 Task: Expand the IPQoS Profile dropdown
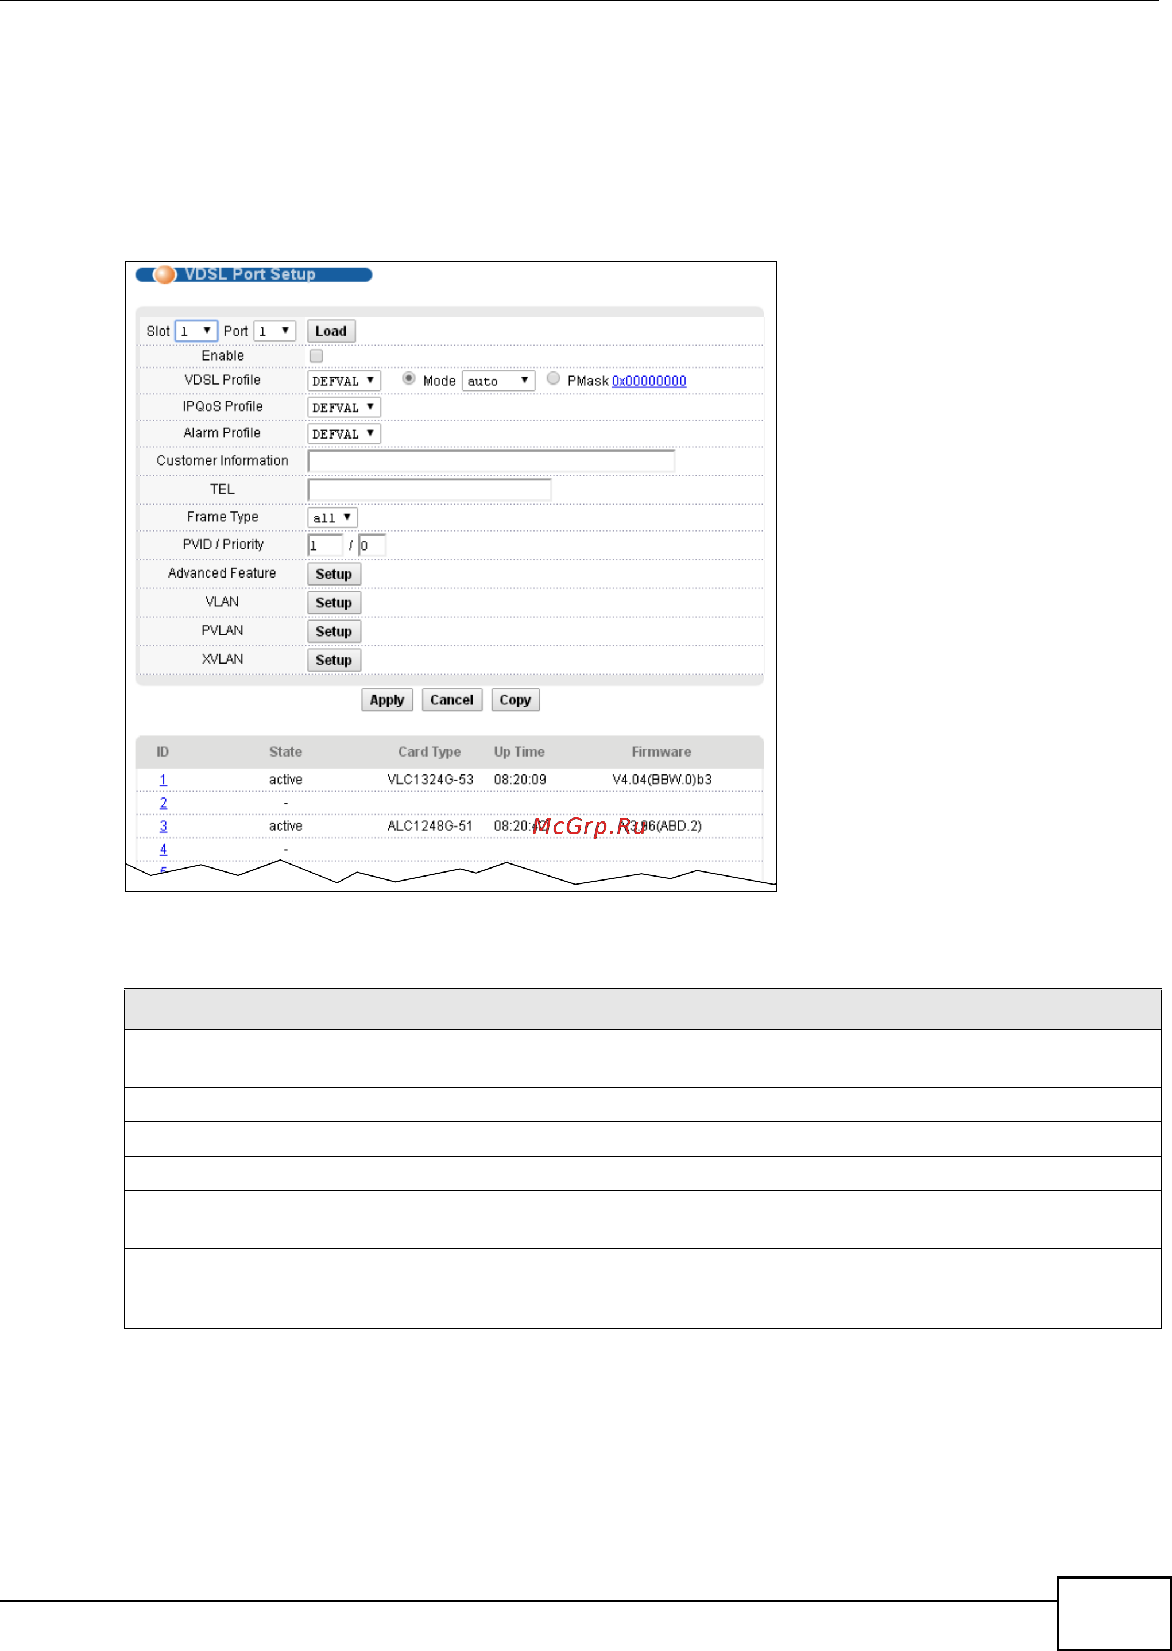343,408
